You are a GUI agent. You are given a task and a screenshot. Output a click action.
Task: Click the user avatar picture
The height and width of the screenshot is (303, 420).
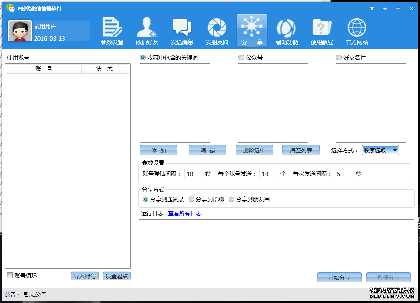click(x=20, y=31)
